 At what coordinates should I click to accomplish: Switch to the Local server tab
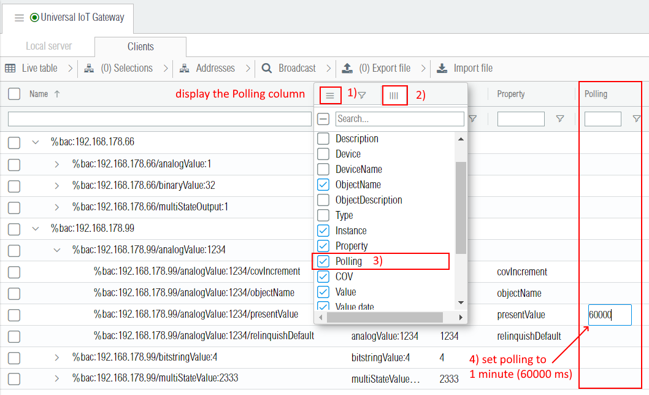coord(48,47)
